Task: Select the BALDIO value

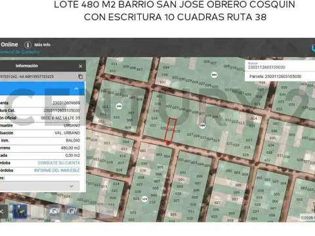Action: point(73,140)
